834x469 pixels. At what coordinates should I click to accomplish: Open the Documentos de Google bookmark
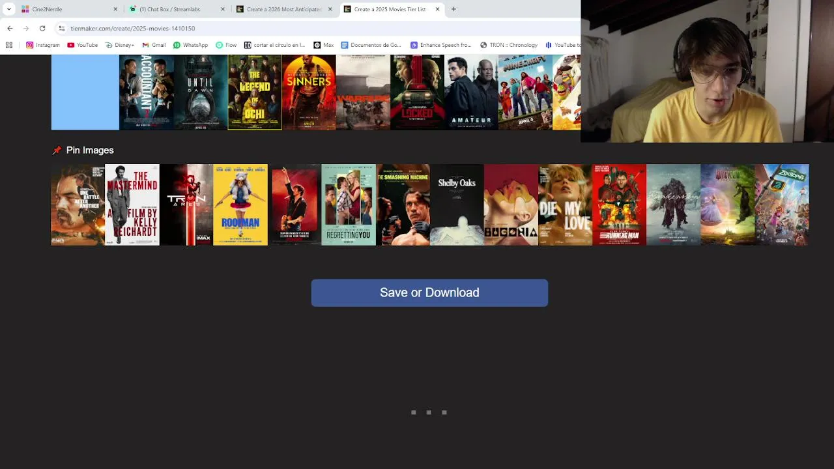(x=371, y=45)
